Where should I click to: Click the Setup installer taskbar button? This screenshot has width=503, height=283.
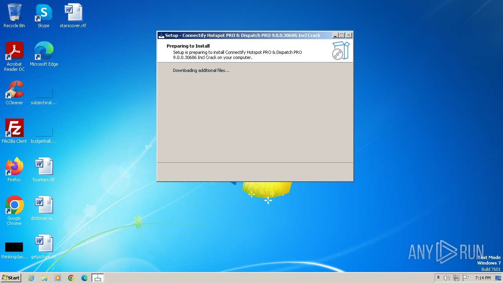click(98, 278)
